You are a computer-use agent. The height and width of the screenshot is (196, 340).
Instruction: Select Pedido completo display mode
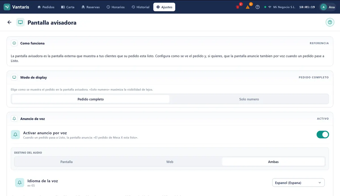[x=91, y=99]
